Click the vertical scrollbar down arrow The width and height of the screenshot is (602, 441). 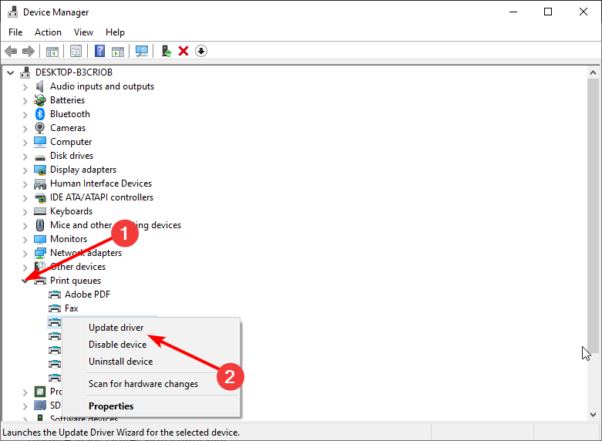[593, 414]
